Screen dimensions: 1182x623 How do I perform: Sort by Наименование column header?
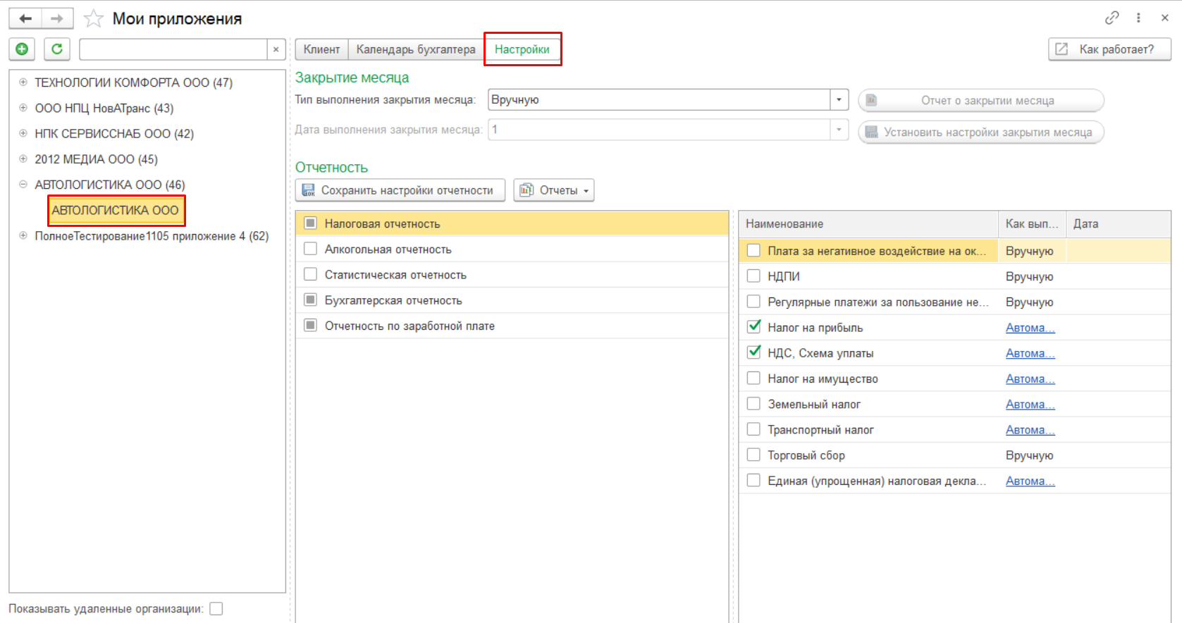coord(868,224)
